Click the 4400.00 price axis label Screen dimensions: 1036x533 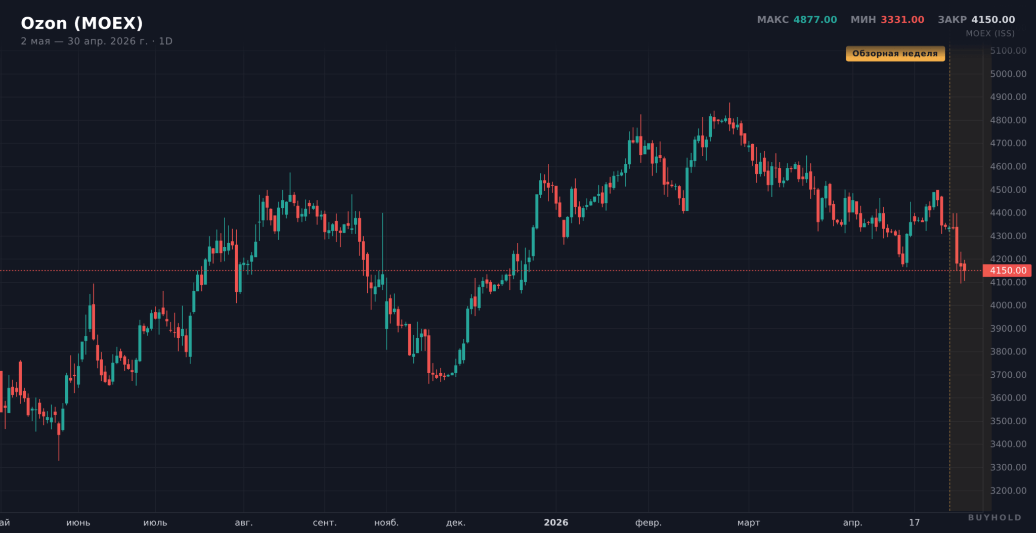tap(1008, 213)
